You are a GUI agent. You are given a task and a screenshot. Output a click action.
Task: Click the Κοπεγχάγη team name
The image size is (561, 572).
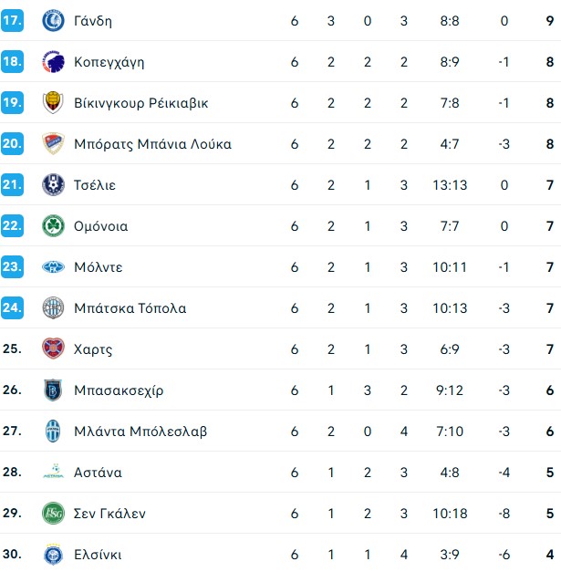click(x=109, y=62)
